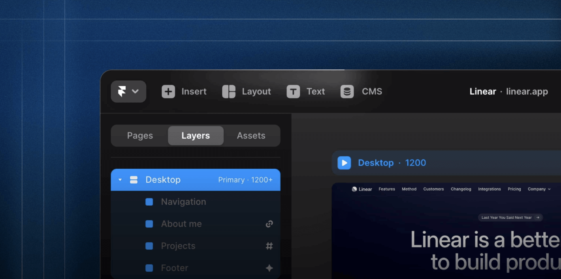Click the Layout grid icon
This screenshot has height=279, width=561.
(229, 91)
